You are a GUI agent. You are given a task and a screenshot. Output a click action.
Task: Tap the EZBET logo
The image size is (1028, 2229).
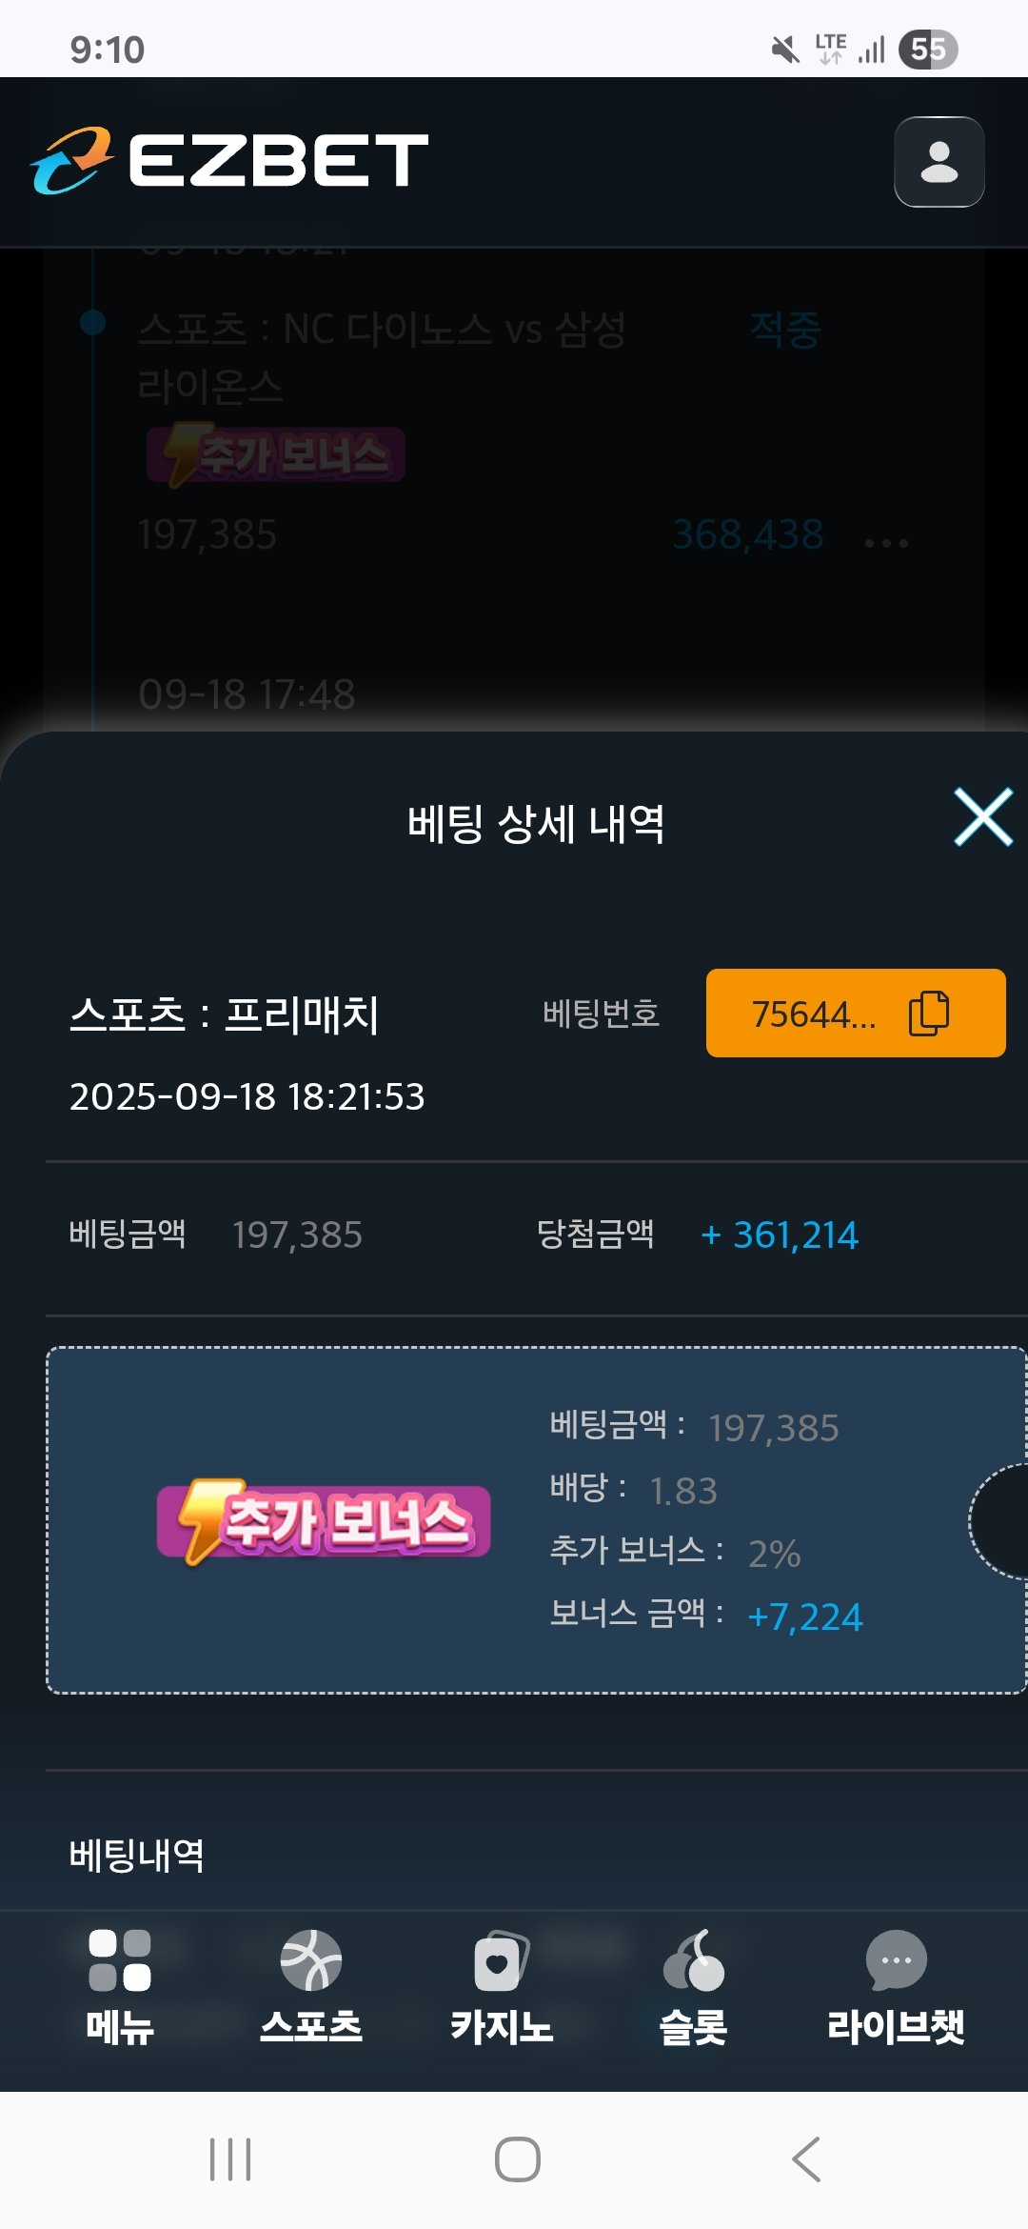tap(229, 160)
